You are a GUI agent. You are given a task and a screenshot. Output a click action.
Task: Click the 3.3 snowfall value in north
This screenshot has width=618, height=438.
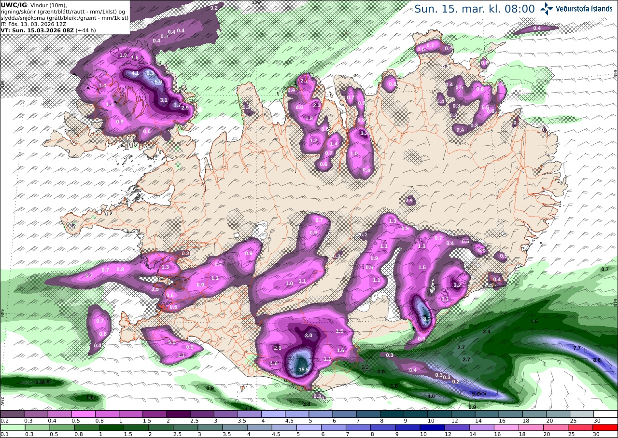(x=365, y=133)
